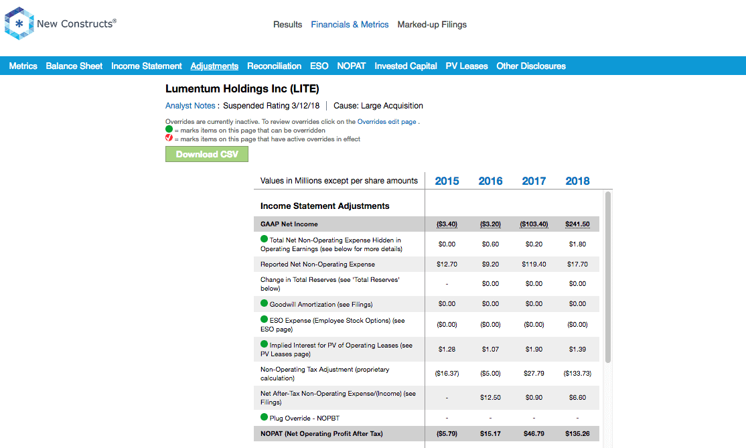Click green override dot for ESO Expense

coord(264,319)
